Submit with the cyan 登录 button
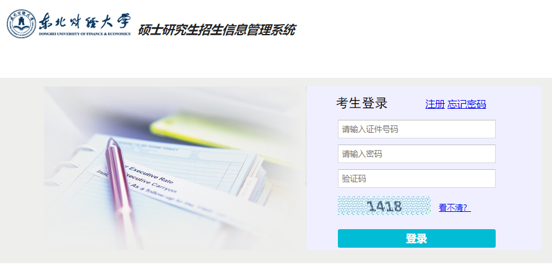 (416, 238)
